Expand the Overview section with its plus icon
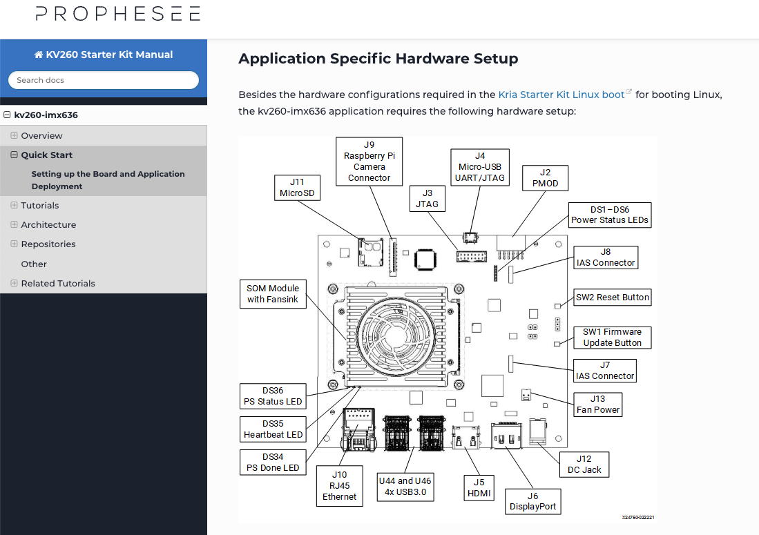 pos(14,135)
